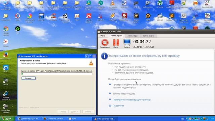Image resolution: width=215 pixels, height=121 pixels.
Task: Launch 360 Extreme Explorer desktop icon
Action: (x=30, y=18)
